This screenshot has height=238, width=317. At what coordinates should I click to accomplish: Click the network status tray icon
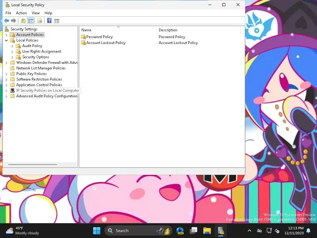point(269,231)
